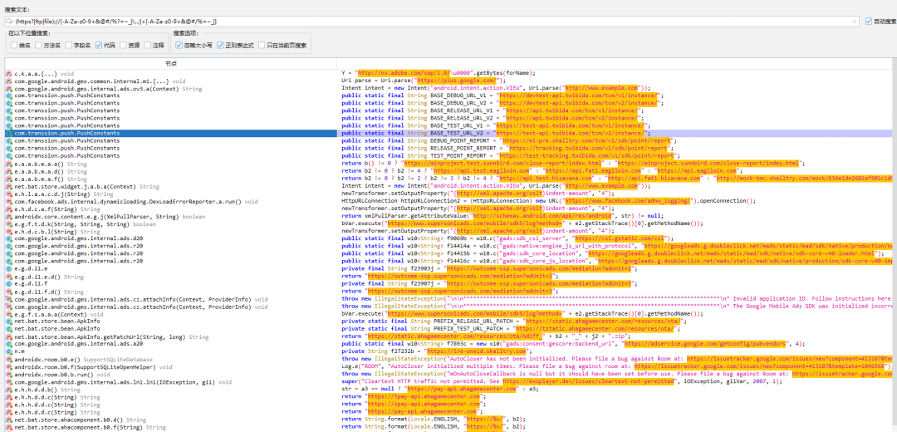Click method icon for ads.ov3.a(Context) row
Image resolution: width=897 pixels, height=432 pixels.
tap(8, 88)
